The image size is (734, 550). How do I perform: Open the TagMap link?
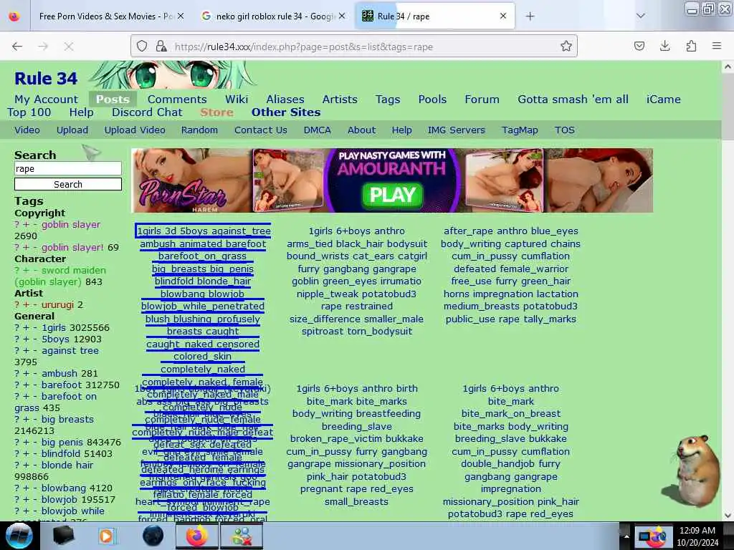click(520, 130)
